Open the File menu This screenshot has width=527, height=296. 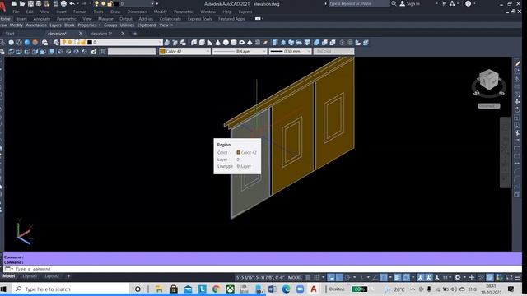[16, 12]
